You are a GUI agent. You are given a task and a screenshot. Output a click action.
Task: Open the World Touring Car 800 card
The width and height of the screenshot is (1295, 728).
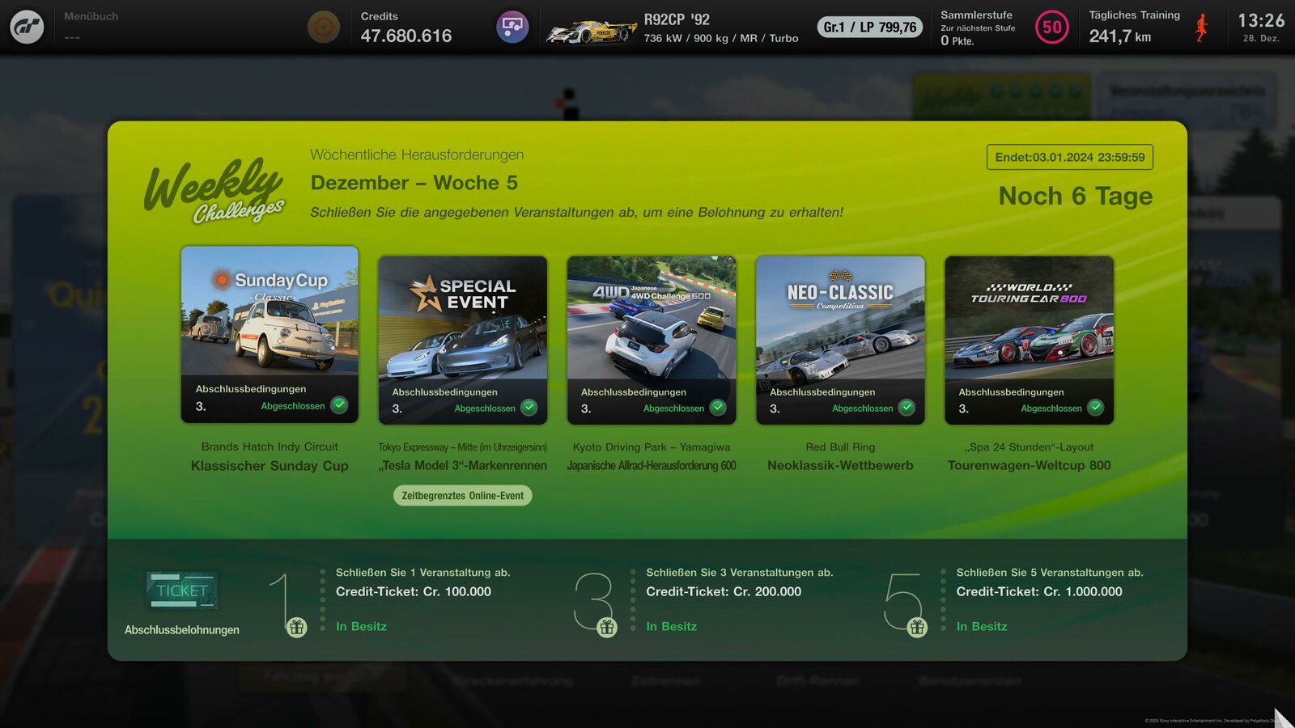[x=1030, y=340]
